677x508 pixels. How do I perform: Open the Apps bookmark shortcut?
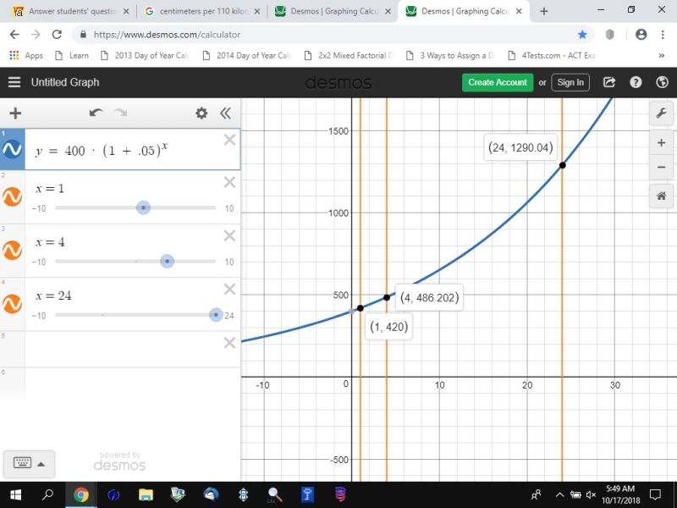pyautogui.click(x=26, y=55)
